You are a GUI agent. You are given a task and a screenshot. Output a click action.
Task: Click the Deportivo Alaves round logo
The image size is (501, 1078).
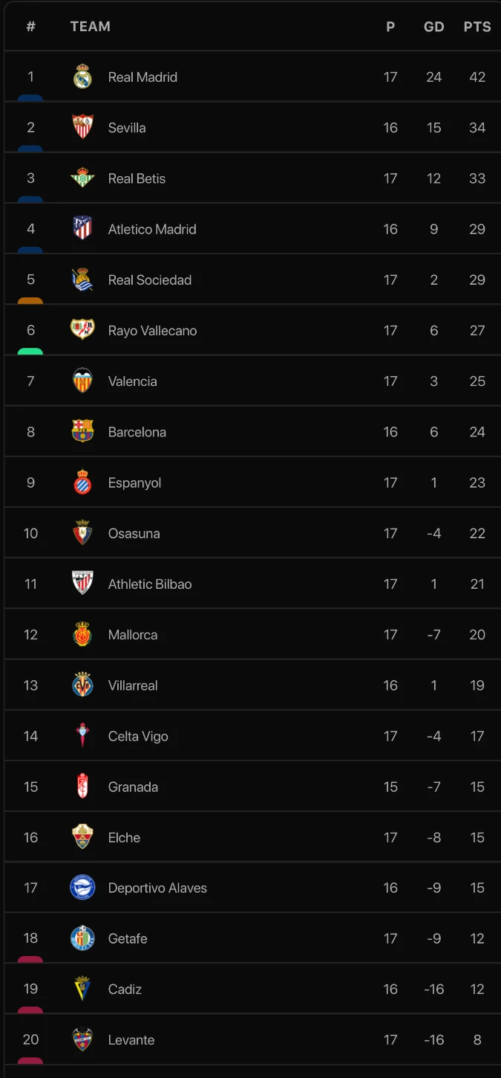82,888
